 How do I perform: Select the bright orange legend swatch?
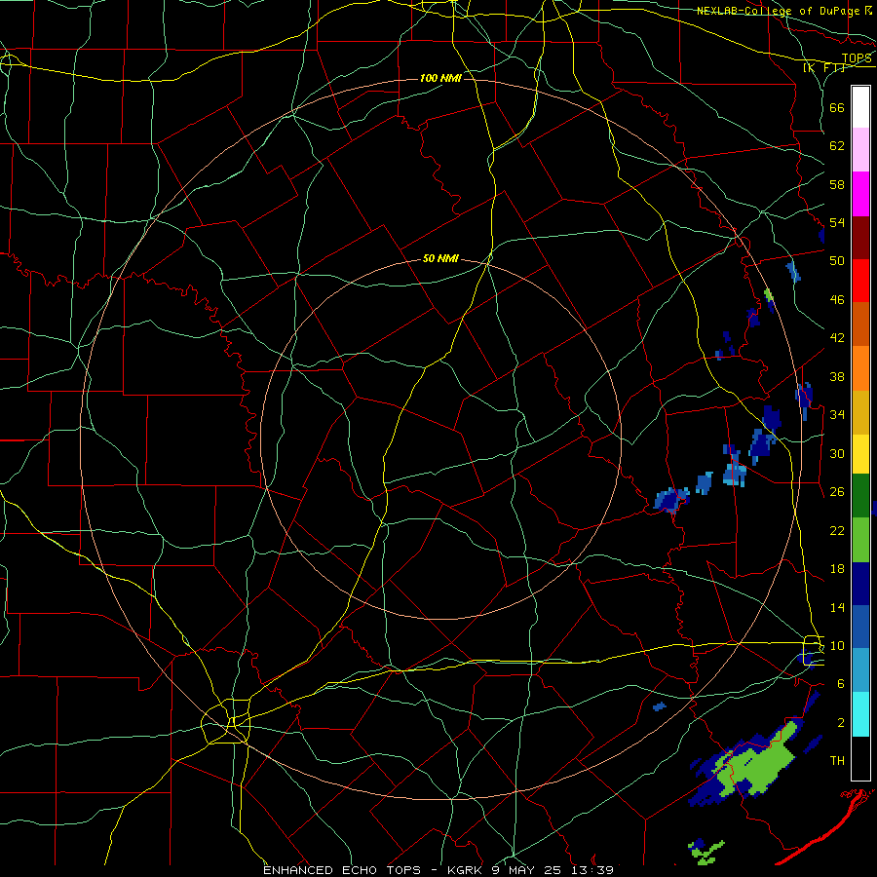[x=860, y=368]
